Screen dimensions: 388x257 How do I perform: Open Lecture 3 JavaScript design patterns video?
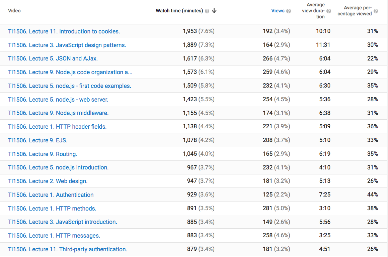[x=67, y=45]
